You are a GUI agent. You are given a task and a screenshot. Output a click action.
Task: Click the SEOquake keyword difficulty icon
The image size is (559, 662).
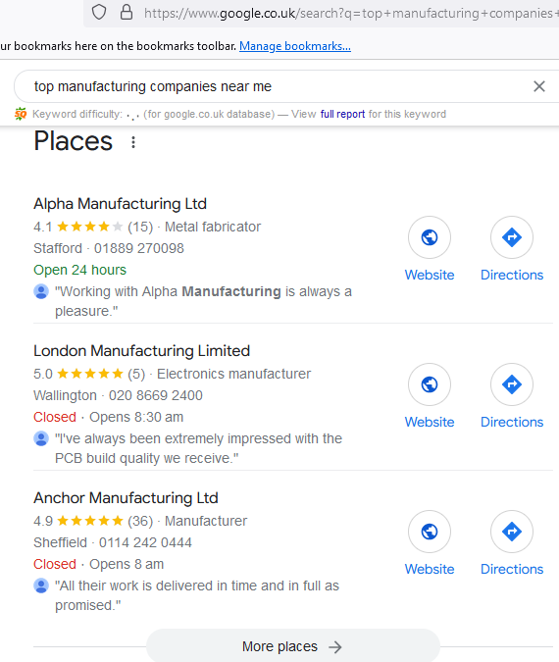21,114
